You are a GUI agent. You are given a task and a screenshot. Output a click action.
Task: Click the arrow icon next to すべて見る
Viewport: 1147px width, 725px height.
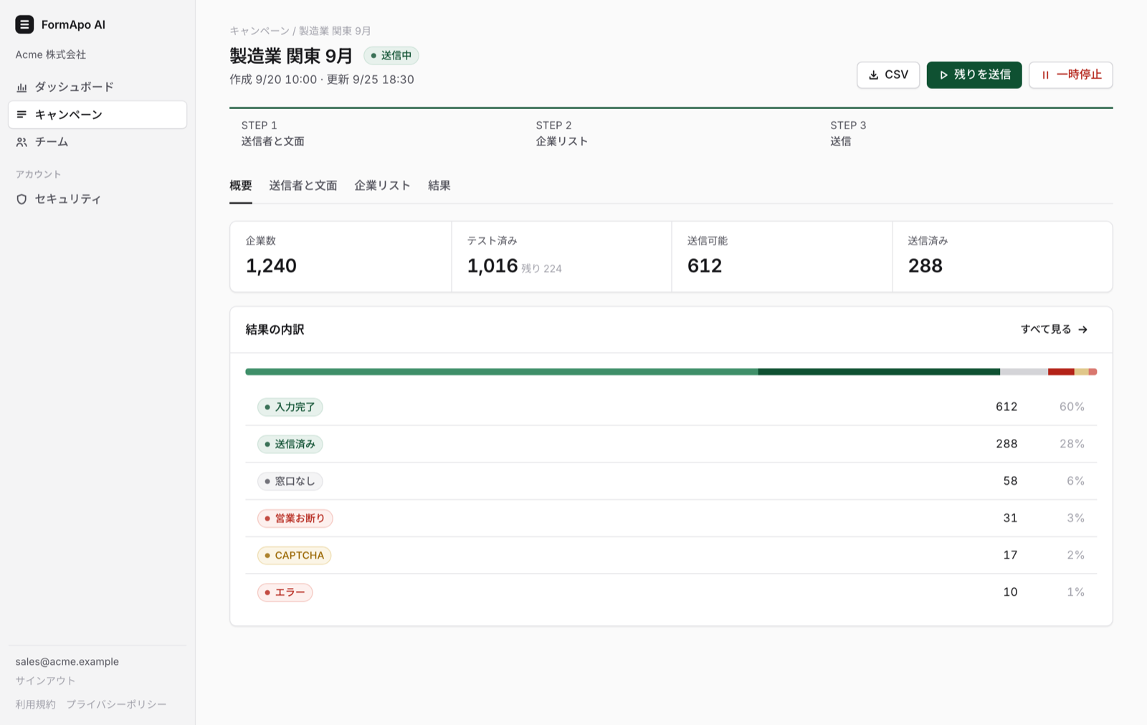(1082, 330)
